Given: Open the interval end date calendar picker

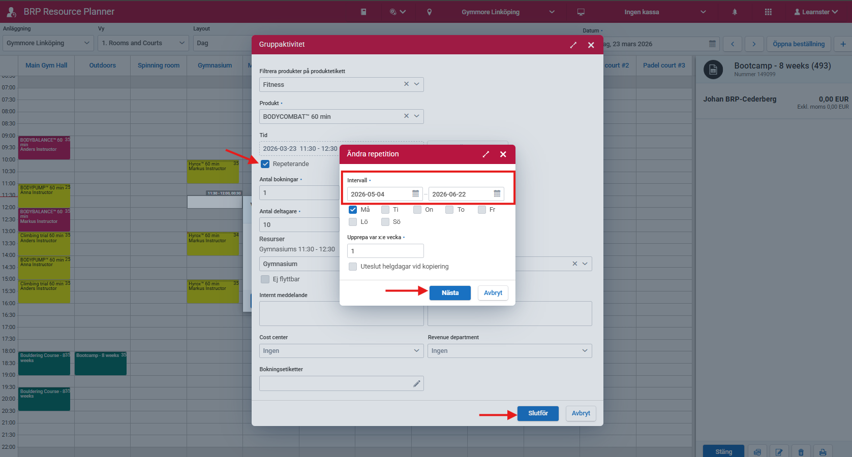Looking at the screenshot, I should click(497, 194).
